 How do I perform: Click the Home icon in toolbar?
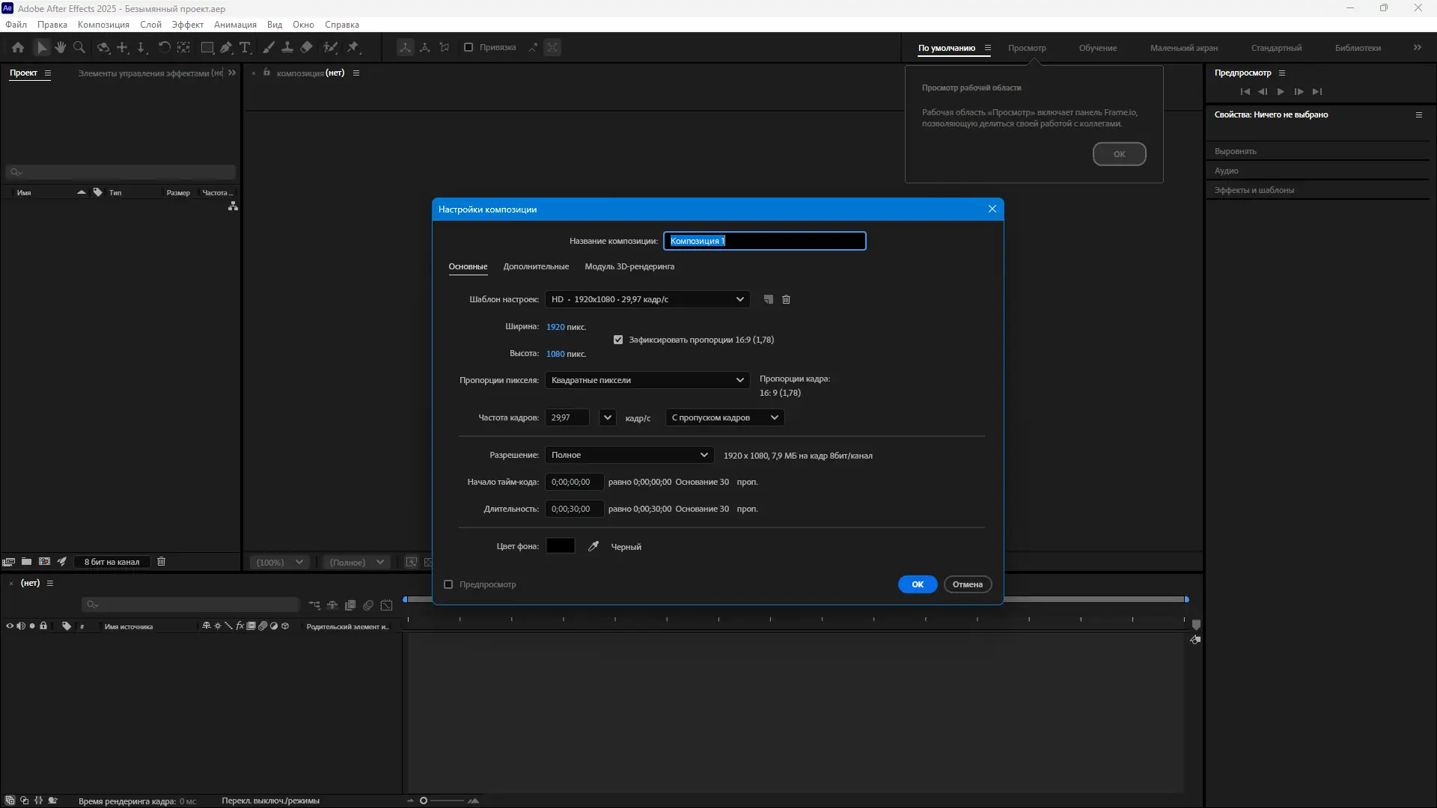point(18,47)
